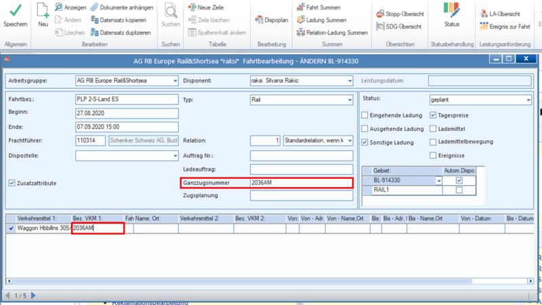Create a new record with Neu icon
The height and width of the screenshot is (305, 542).
tap(43, 10)
